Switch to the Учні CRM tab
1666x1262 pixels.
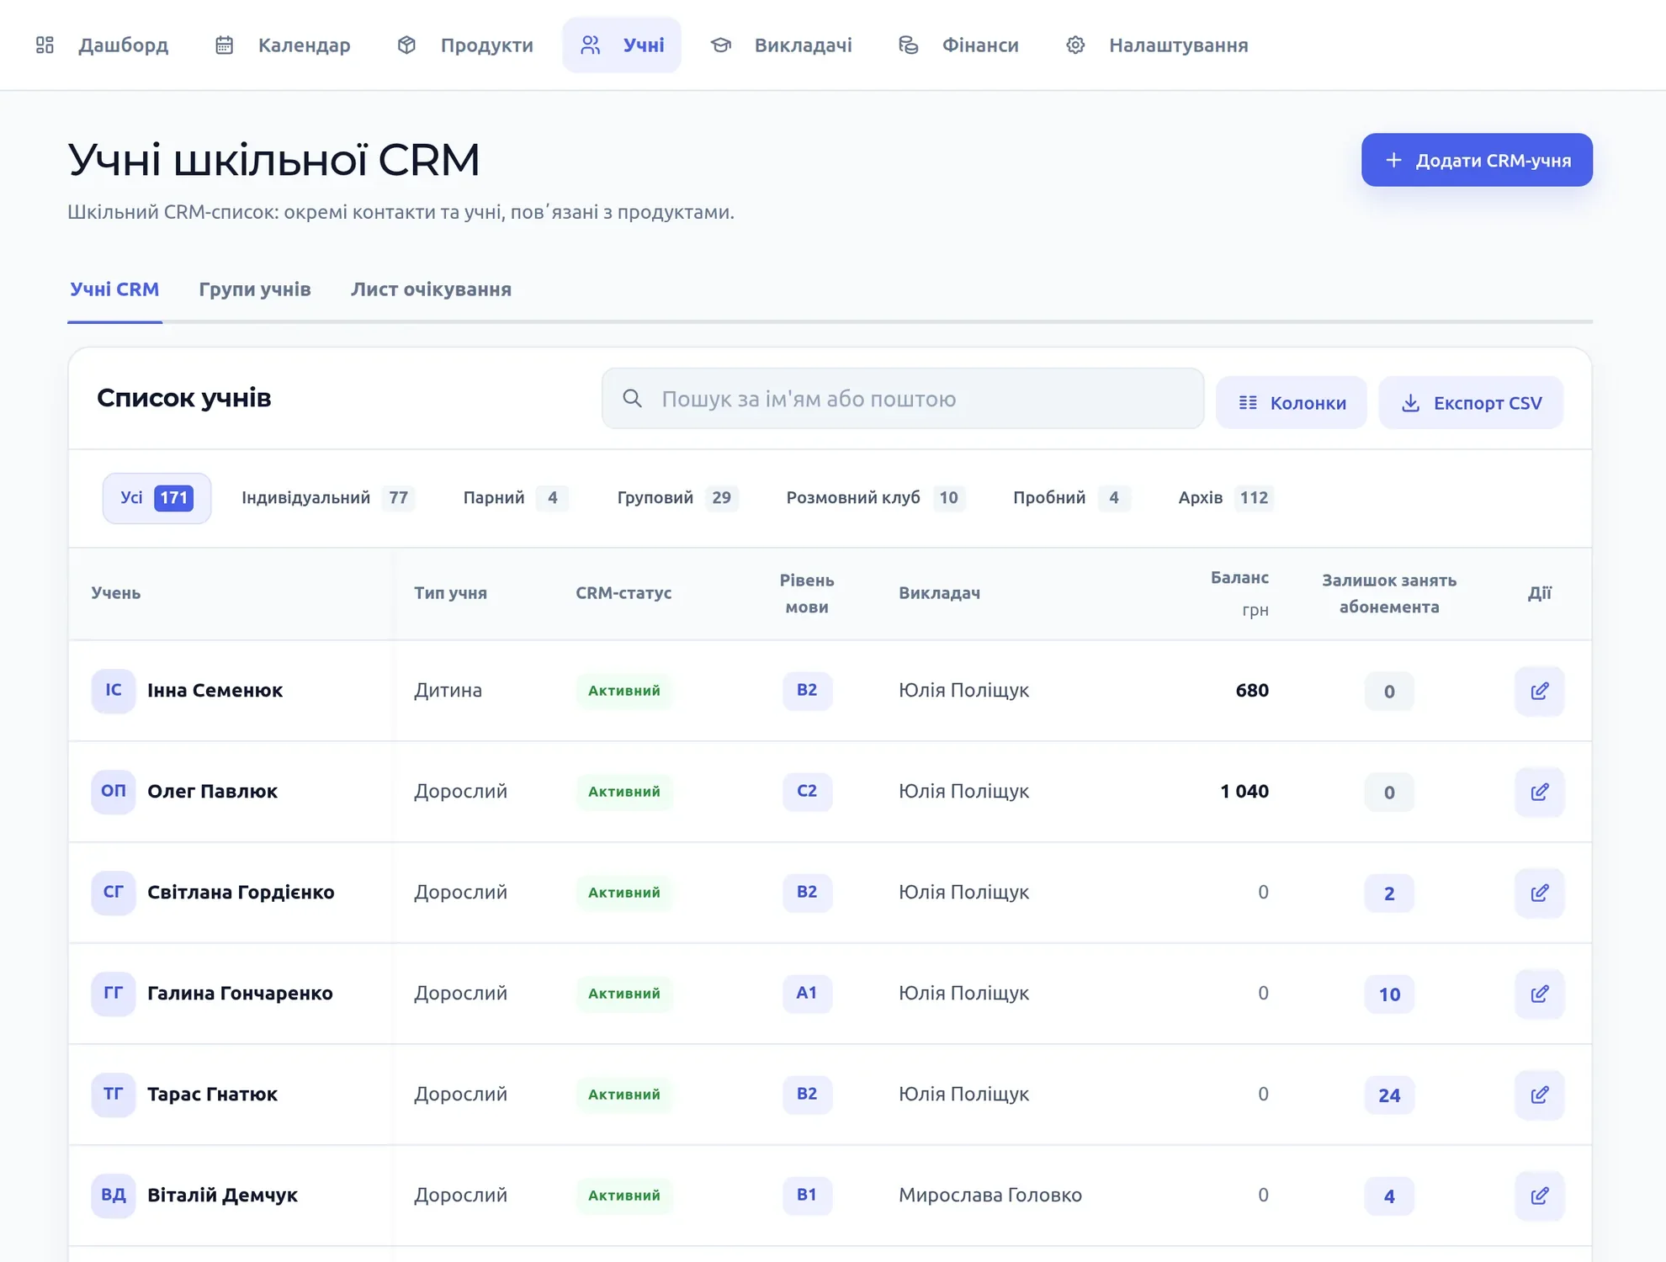114,289
